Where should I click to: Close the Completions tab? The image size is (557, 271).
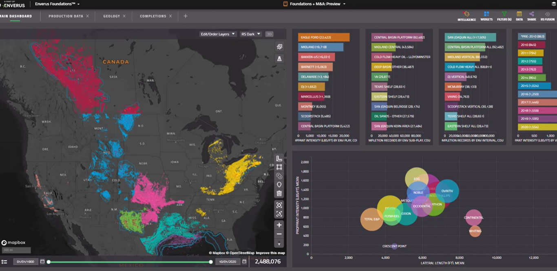tap(170, 16)
